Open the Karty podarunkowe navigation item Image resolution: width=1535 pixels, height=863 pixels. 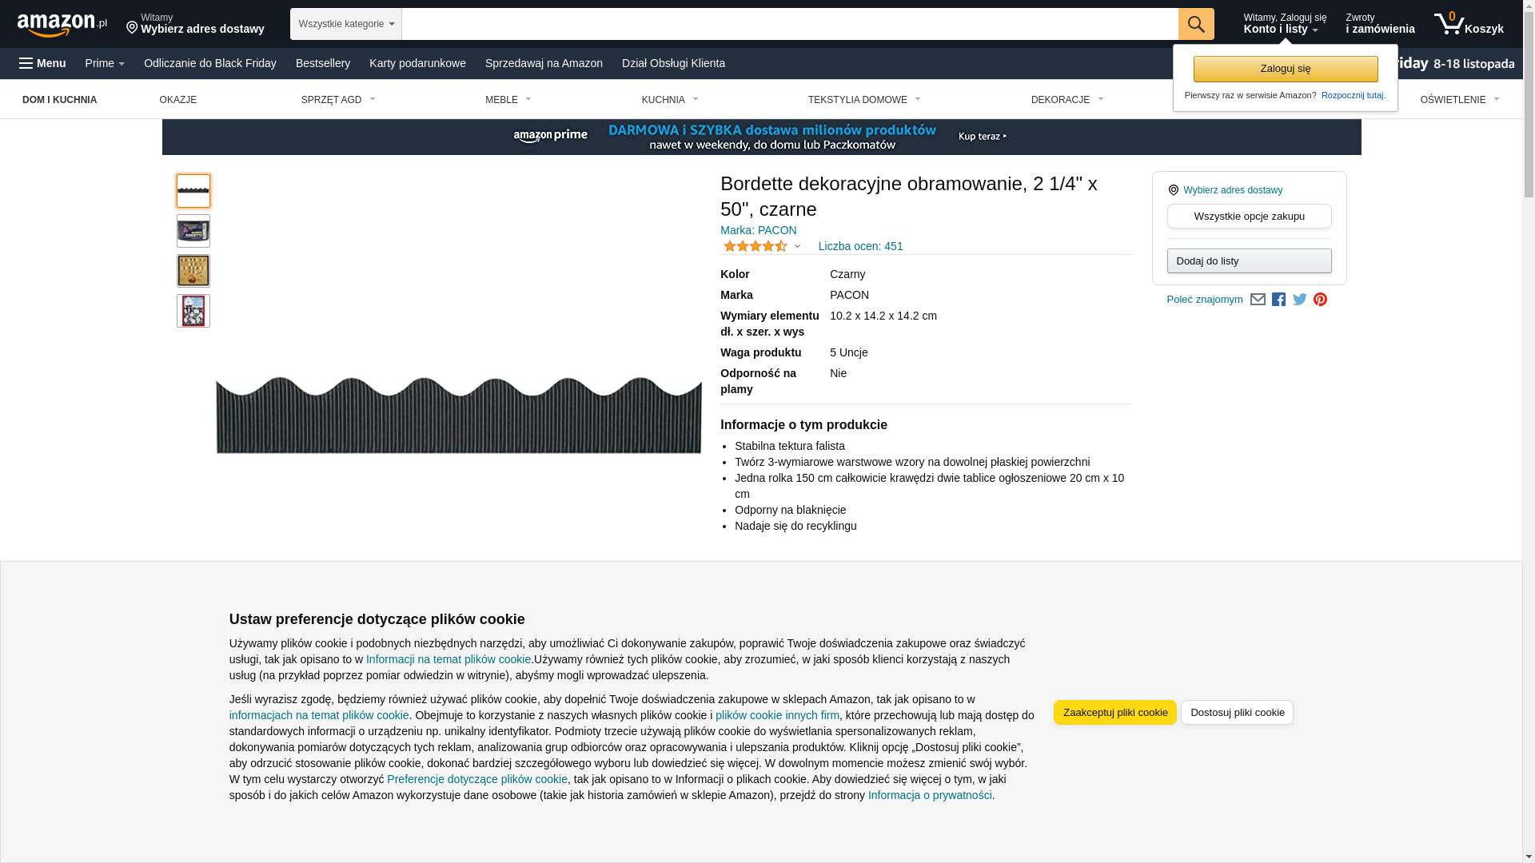[x=417, y=63]
